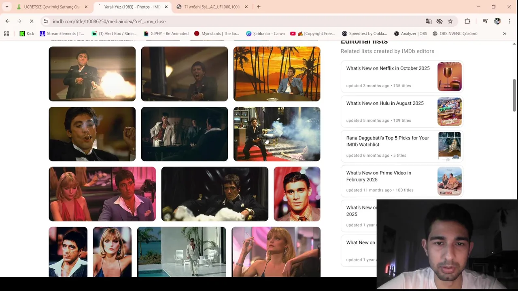Click the address bar URL field
The height and width of the screenshot is (291, 518).
tap(235, 21)
